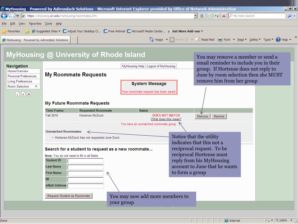
Task: Click the page icon in MyHousing tab
Action: pos(4,40)
